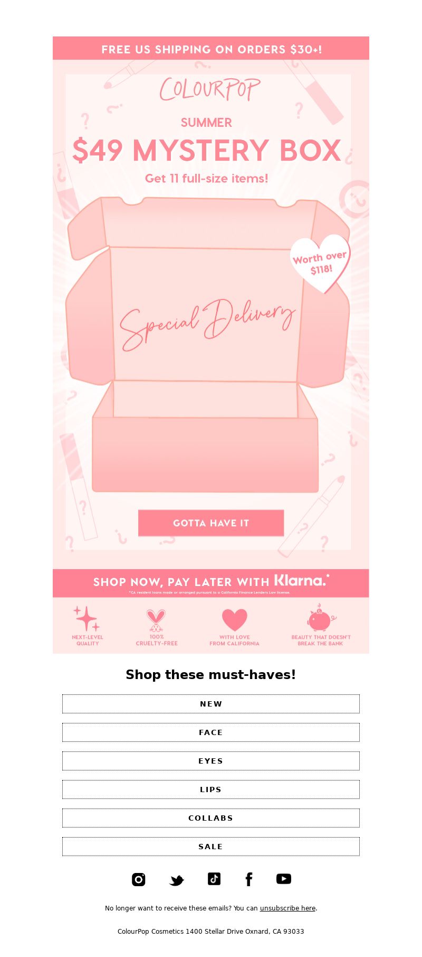This screenshot has height=957, width=422.
Task: Select the LIPS category button
Action: click(211, 789)
